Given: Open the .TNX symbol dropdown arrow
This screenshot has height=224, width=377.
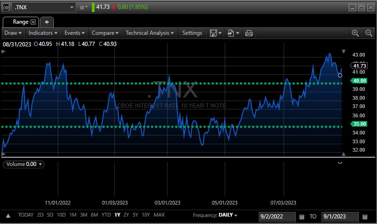Looking at the screenshot, I should [x=71, y=7].
